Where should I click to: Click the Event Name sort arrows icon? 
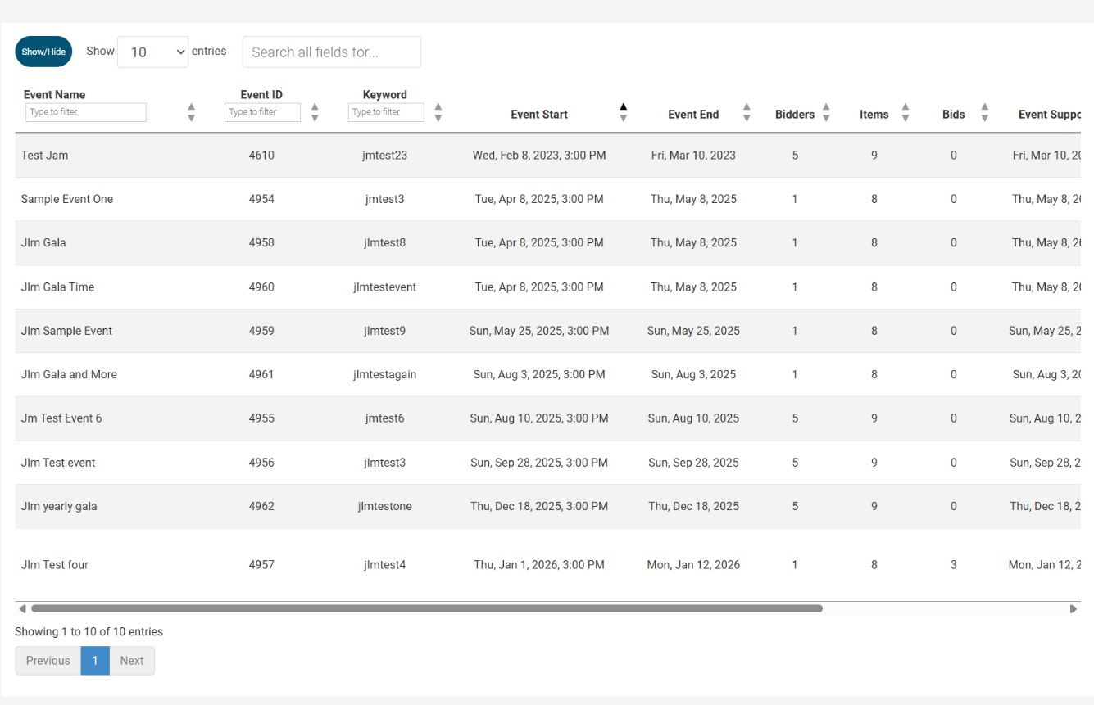(x=191, y=112)
